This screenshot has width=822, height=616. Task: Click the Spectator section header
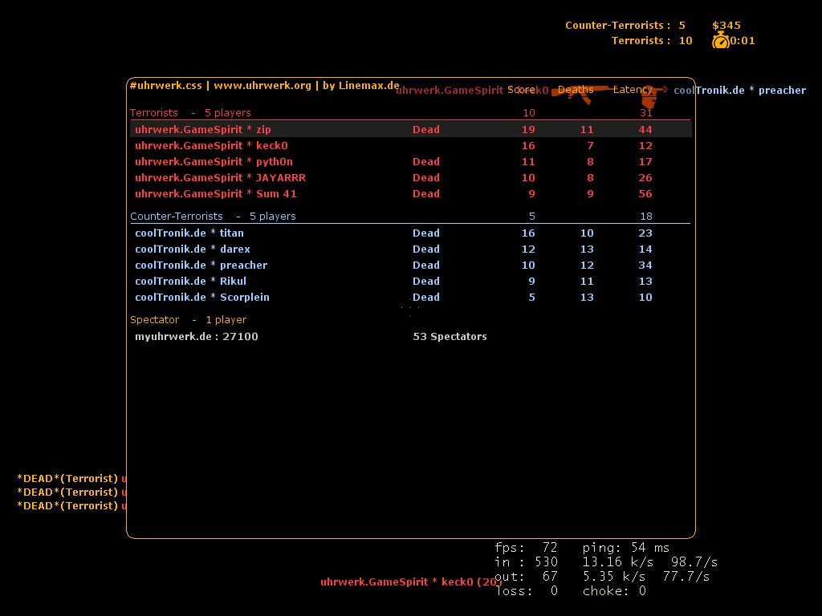[188, 320]
